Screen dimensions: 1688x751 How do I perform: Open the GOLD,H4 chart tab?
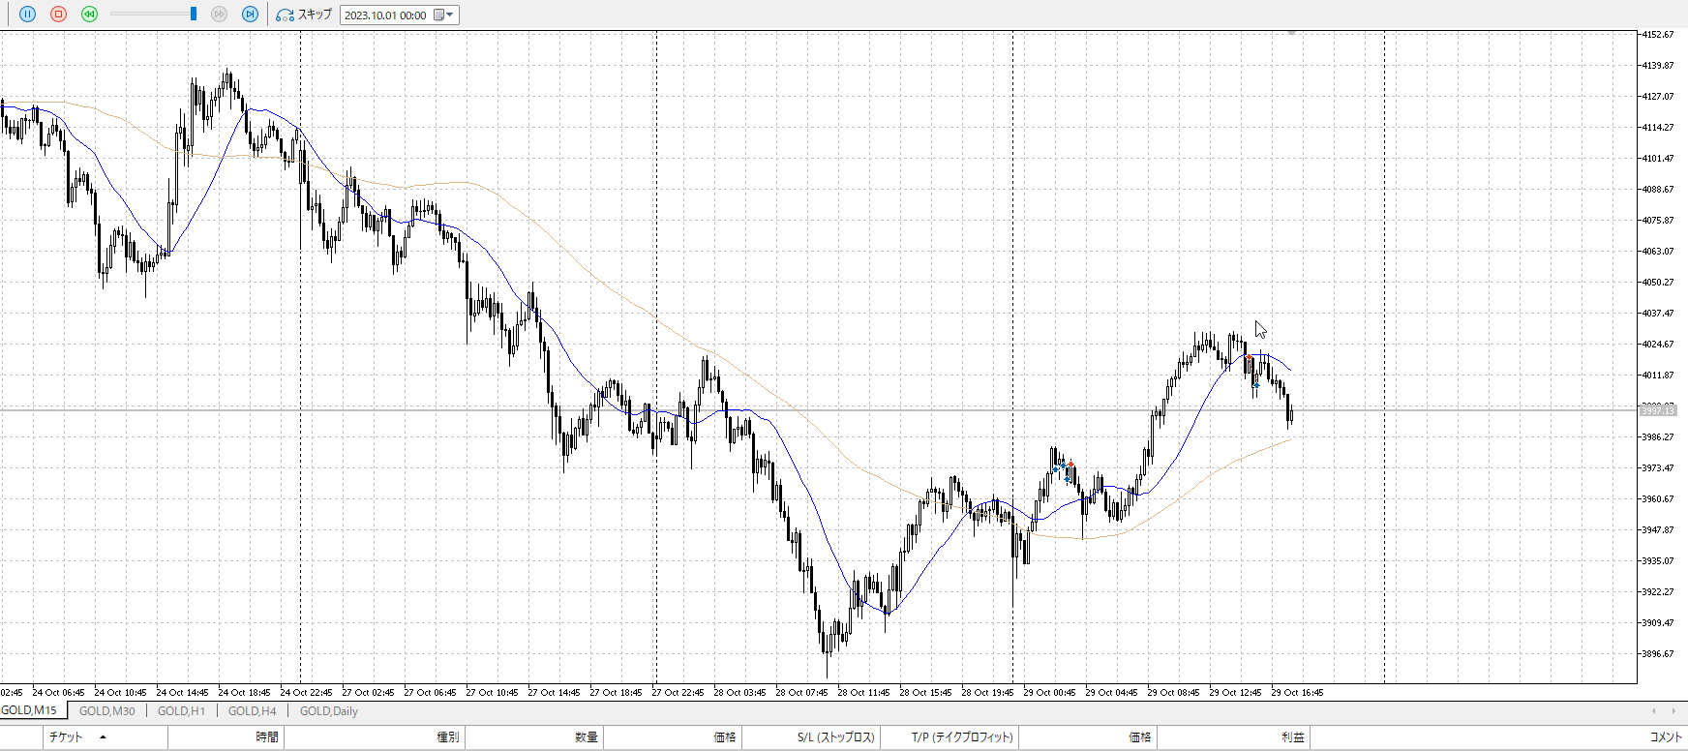tap(252, 711)
